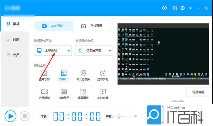Open the mobile device icon with red dot
This screenshot has width=213, height=126.
click(x=175, y=8)
